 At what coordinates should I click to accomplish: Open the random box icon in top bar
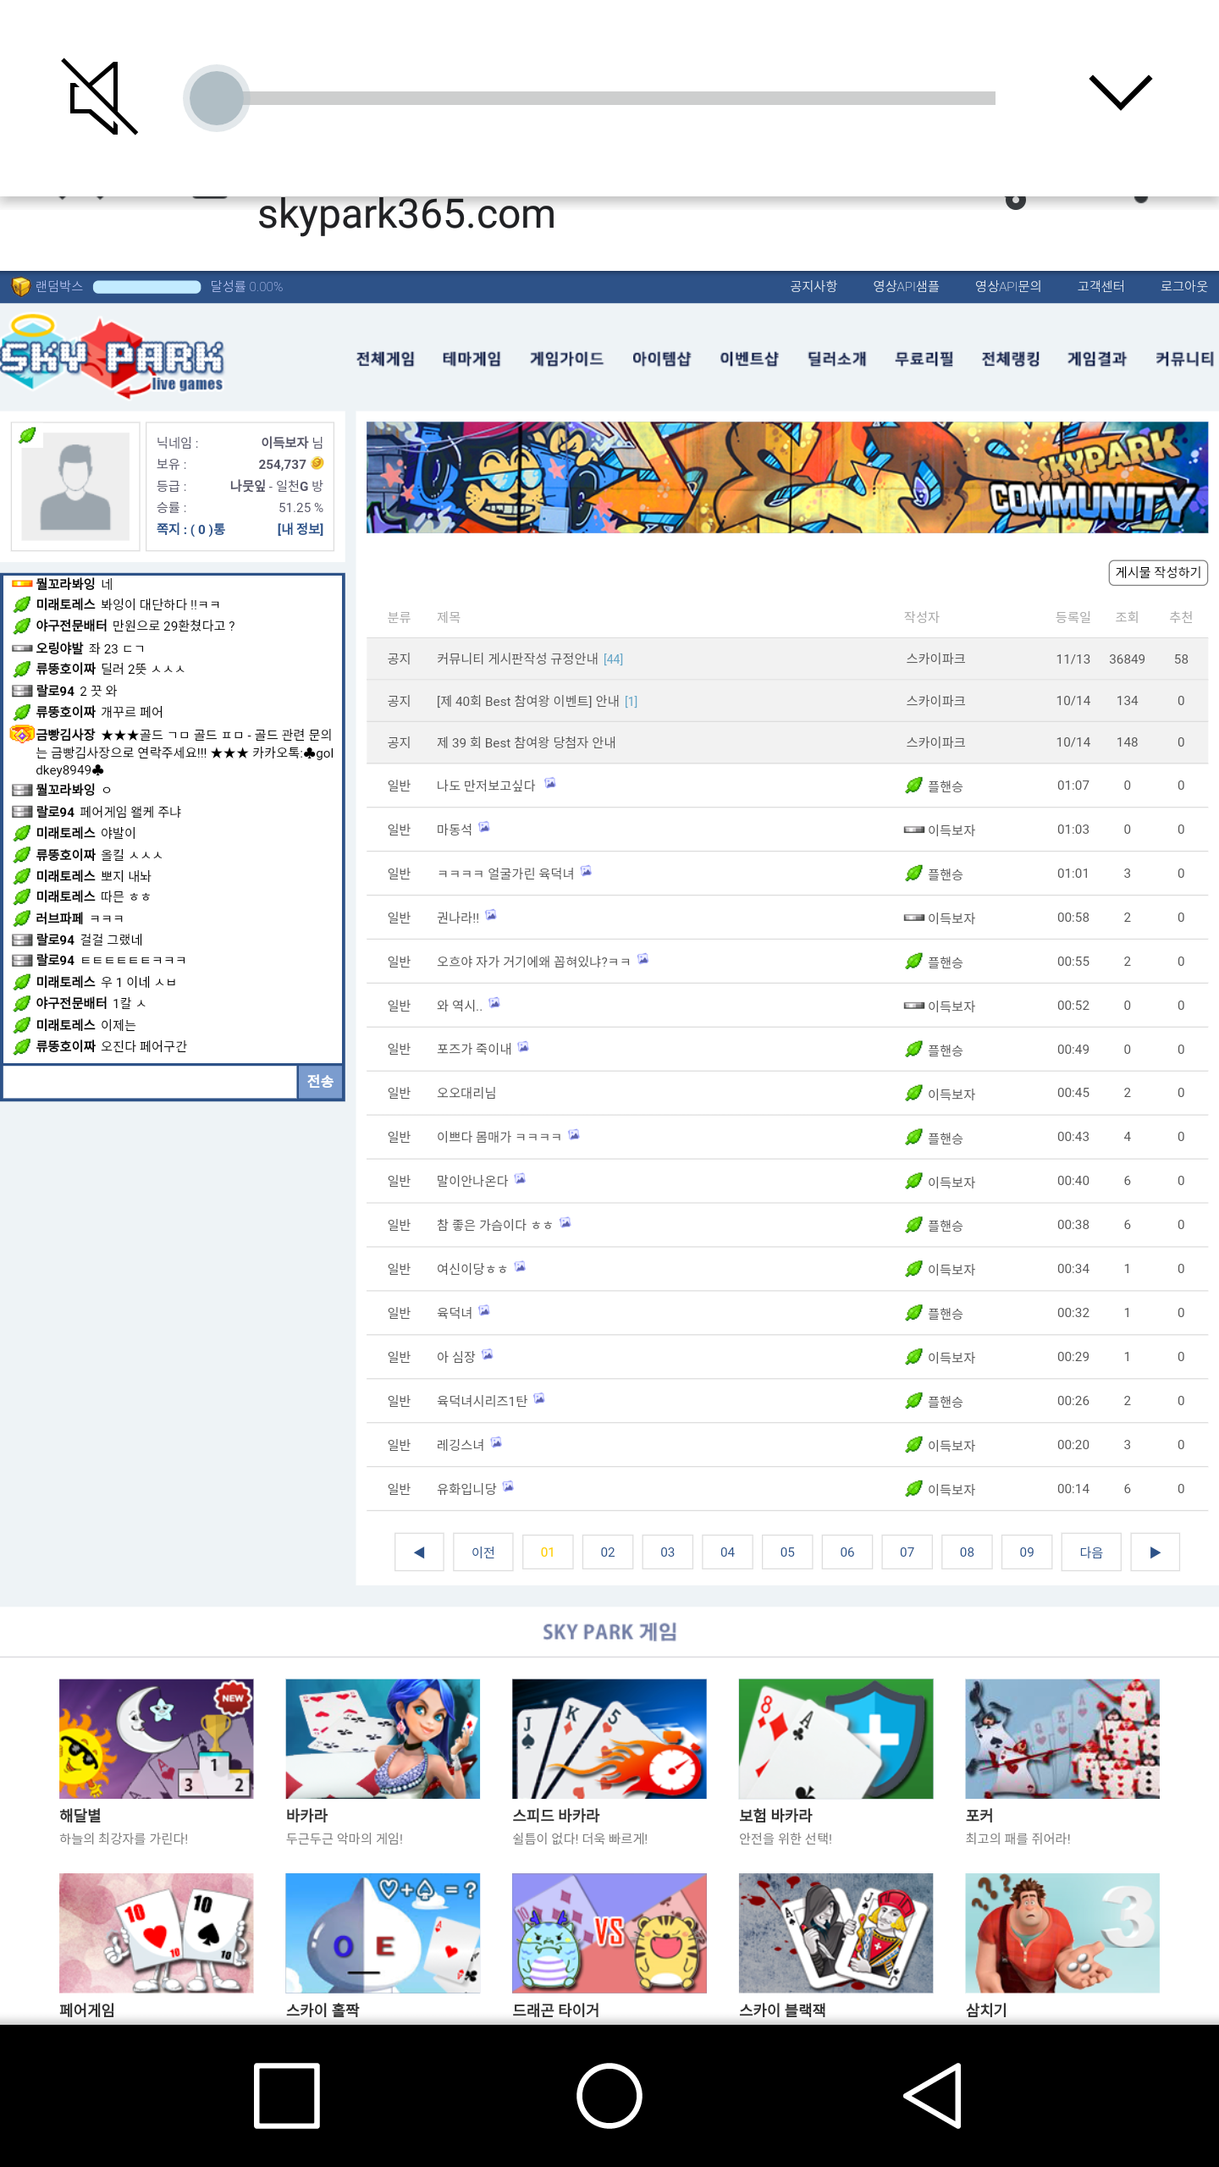tap(21, 287)
